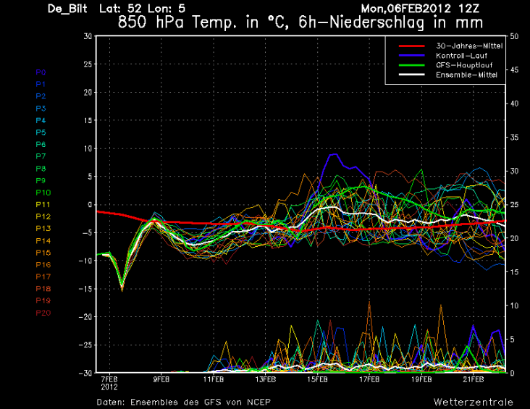Screen dimensions: 530x409
Task: Click the P7 ensemble member label
Action: [41, 156]
